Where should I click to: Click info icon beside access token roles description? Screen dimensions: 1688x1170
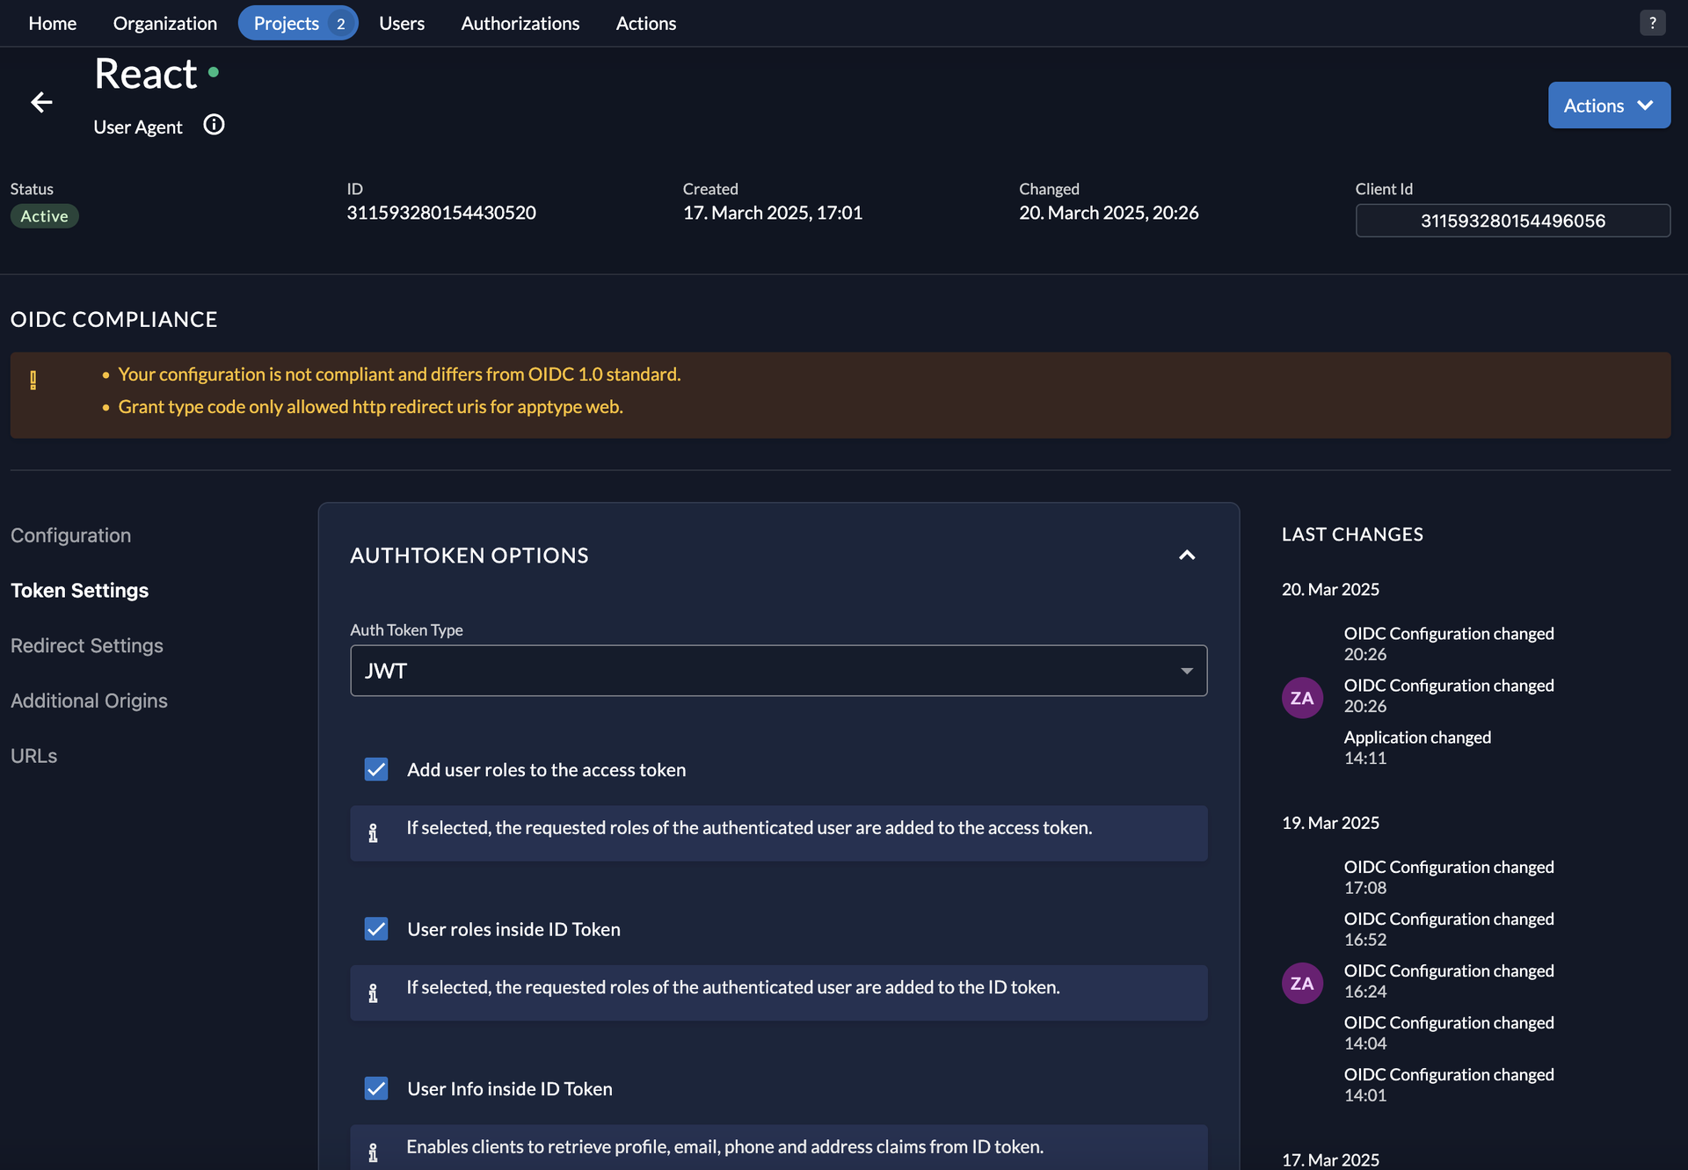click(373, 832)
